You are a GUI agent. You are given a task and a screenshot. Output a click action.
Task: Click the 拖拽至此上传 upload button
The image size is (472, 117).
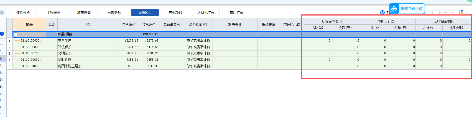(407, 9)
